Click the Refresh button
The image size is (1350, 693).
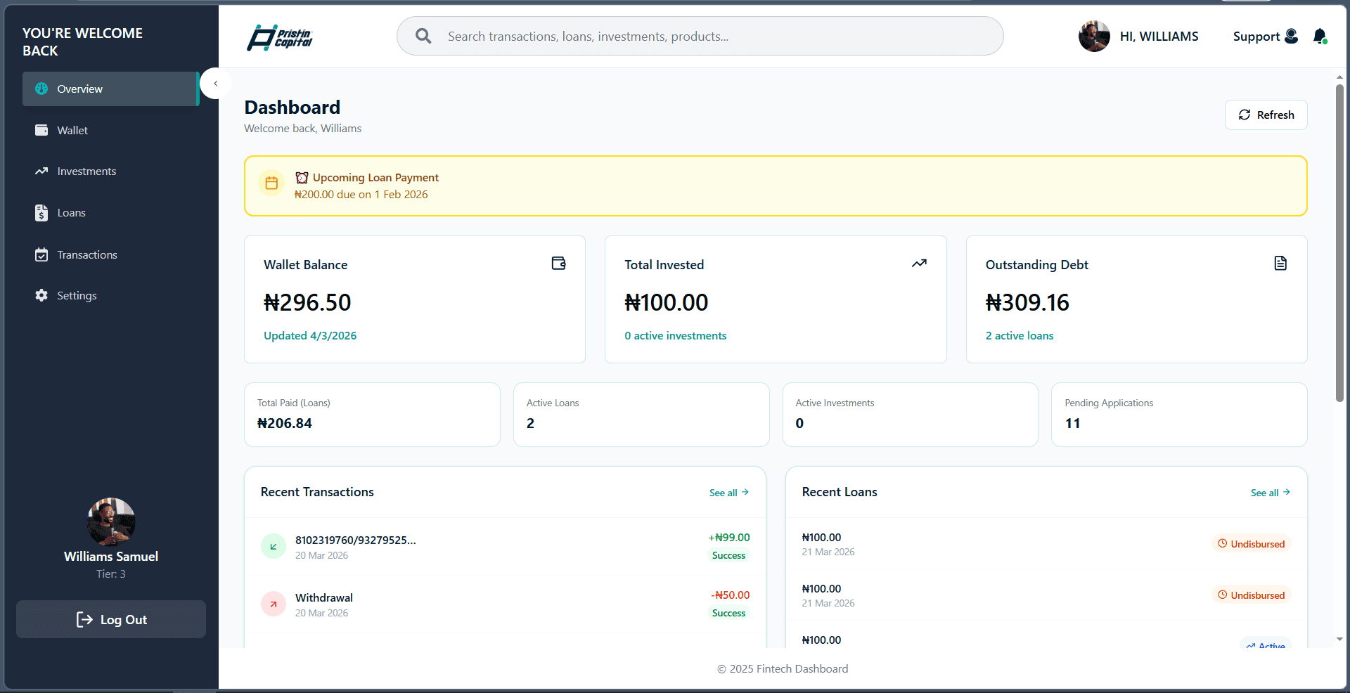[1266, 115]
